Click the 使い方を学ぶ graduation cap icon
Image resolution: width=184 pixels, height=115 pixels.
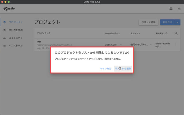tap(5, 30)
